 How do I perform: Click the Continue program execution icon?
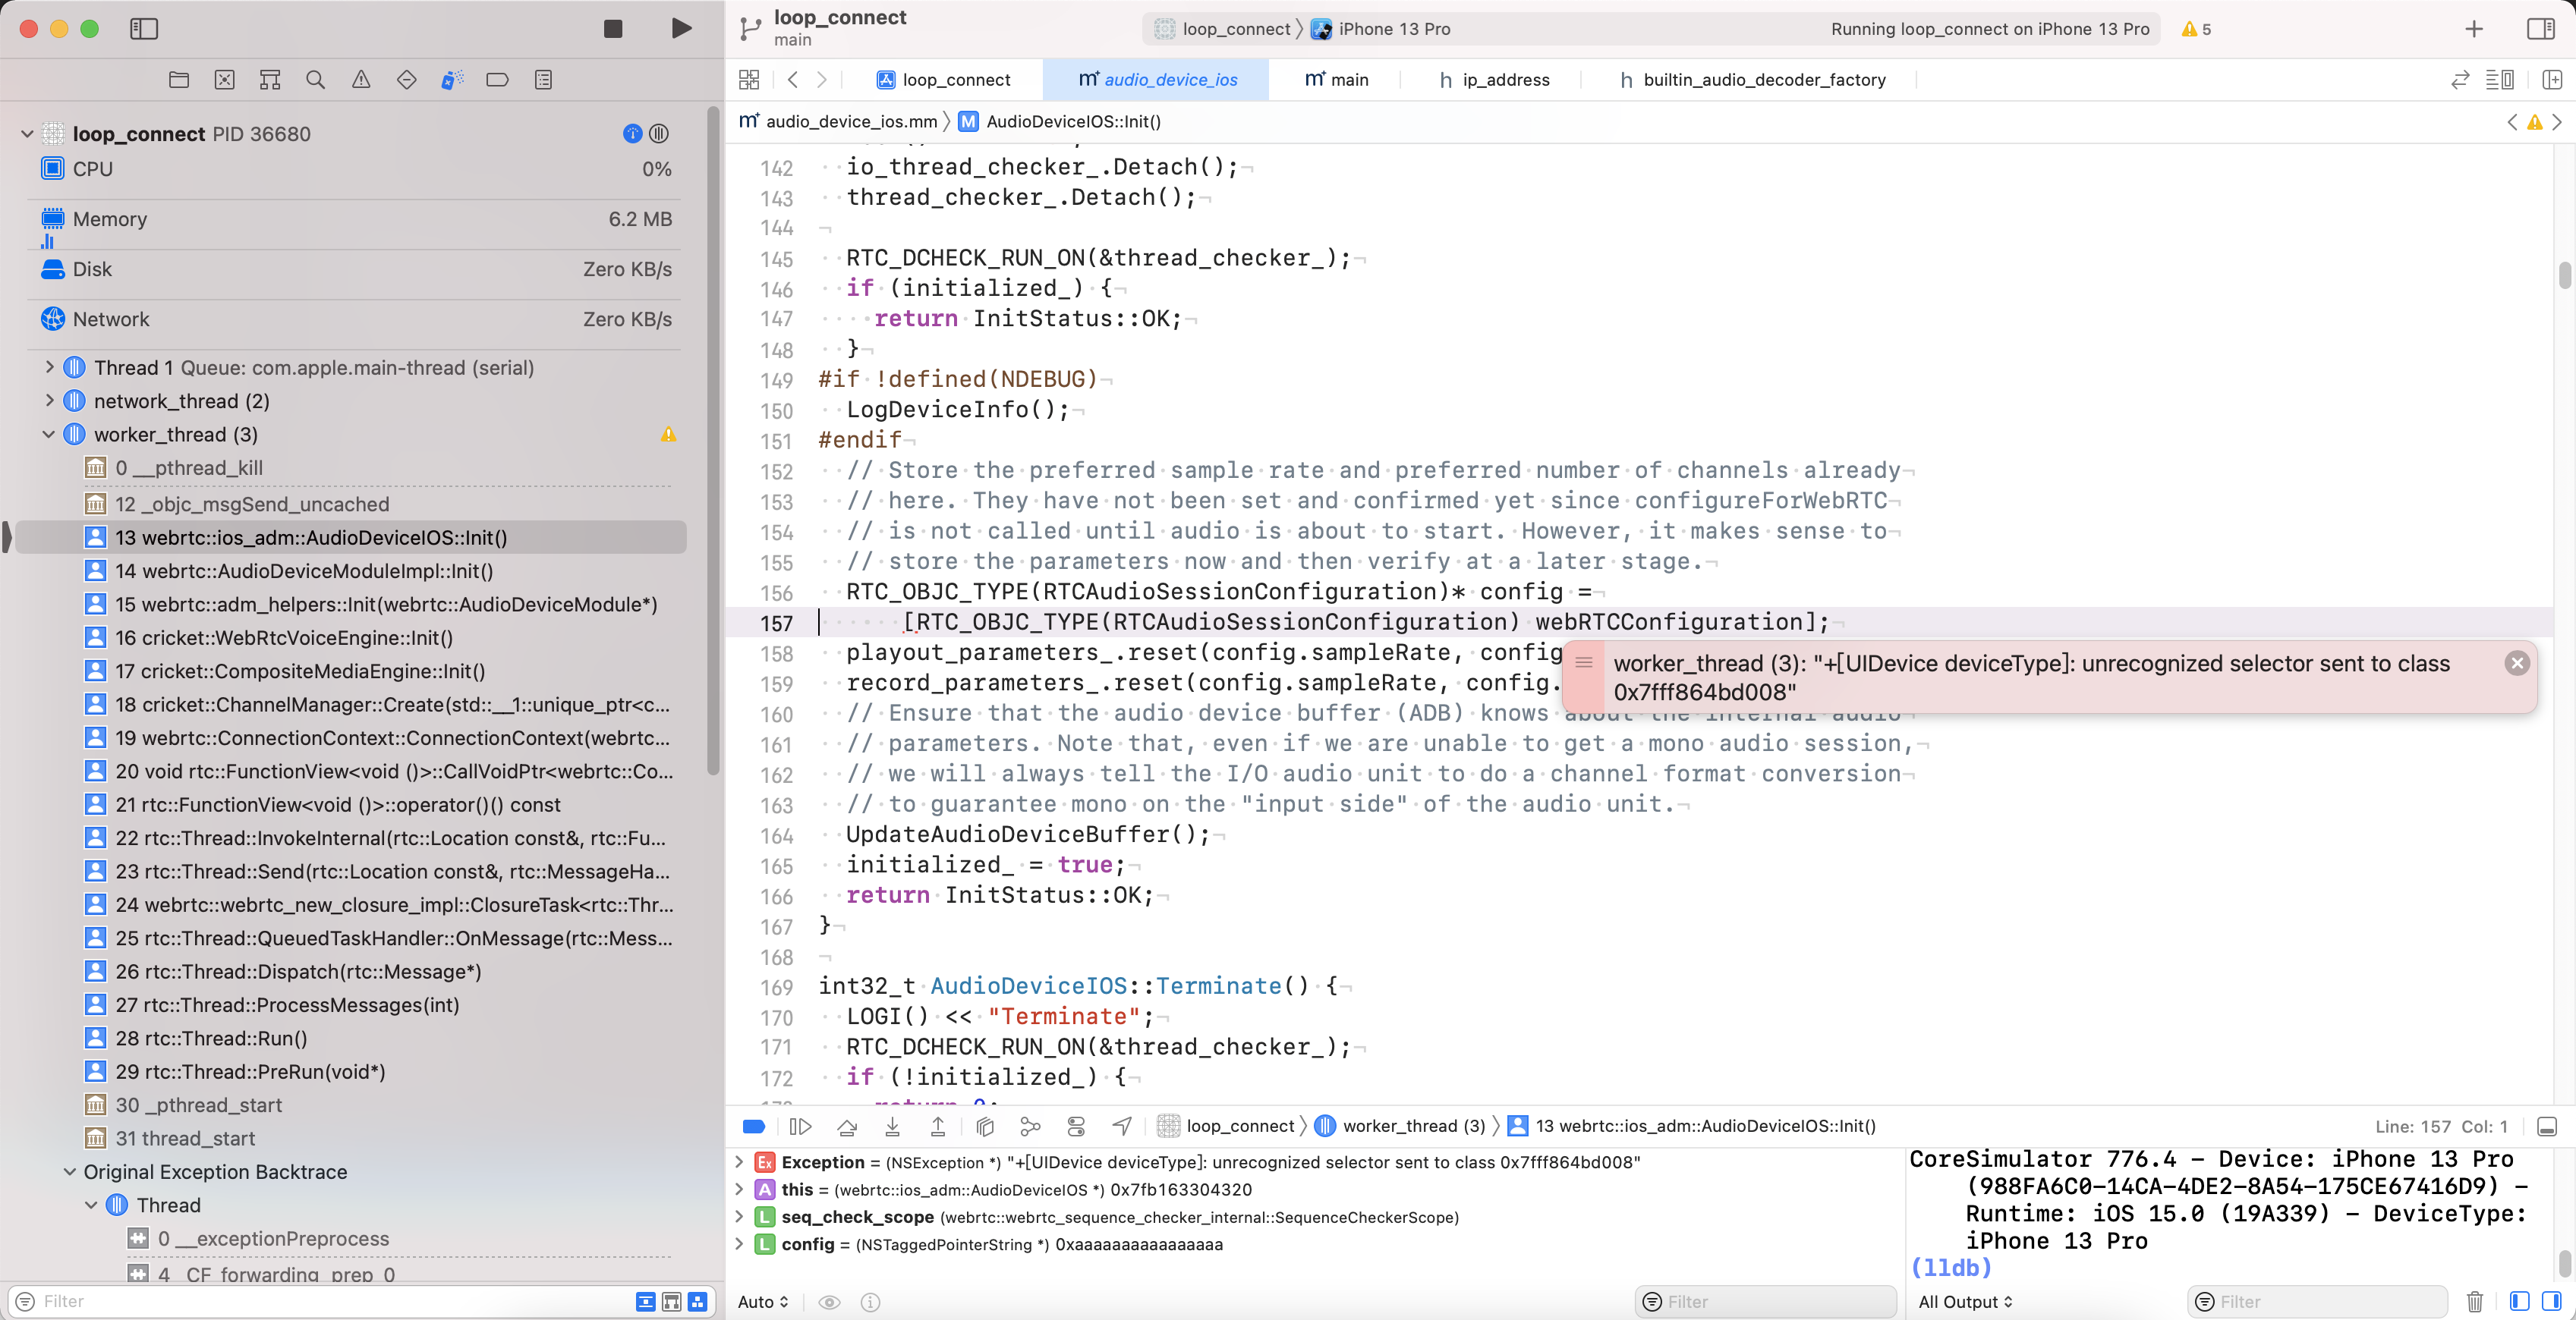click(799, 1126)
